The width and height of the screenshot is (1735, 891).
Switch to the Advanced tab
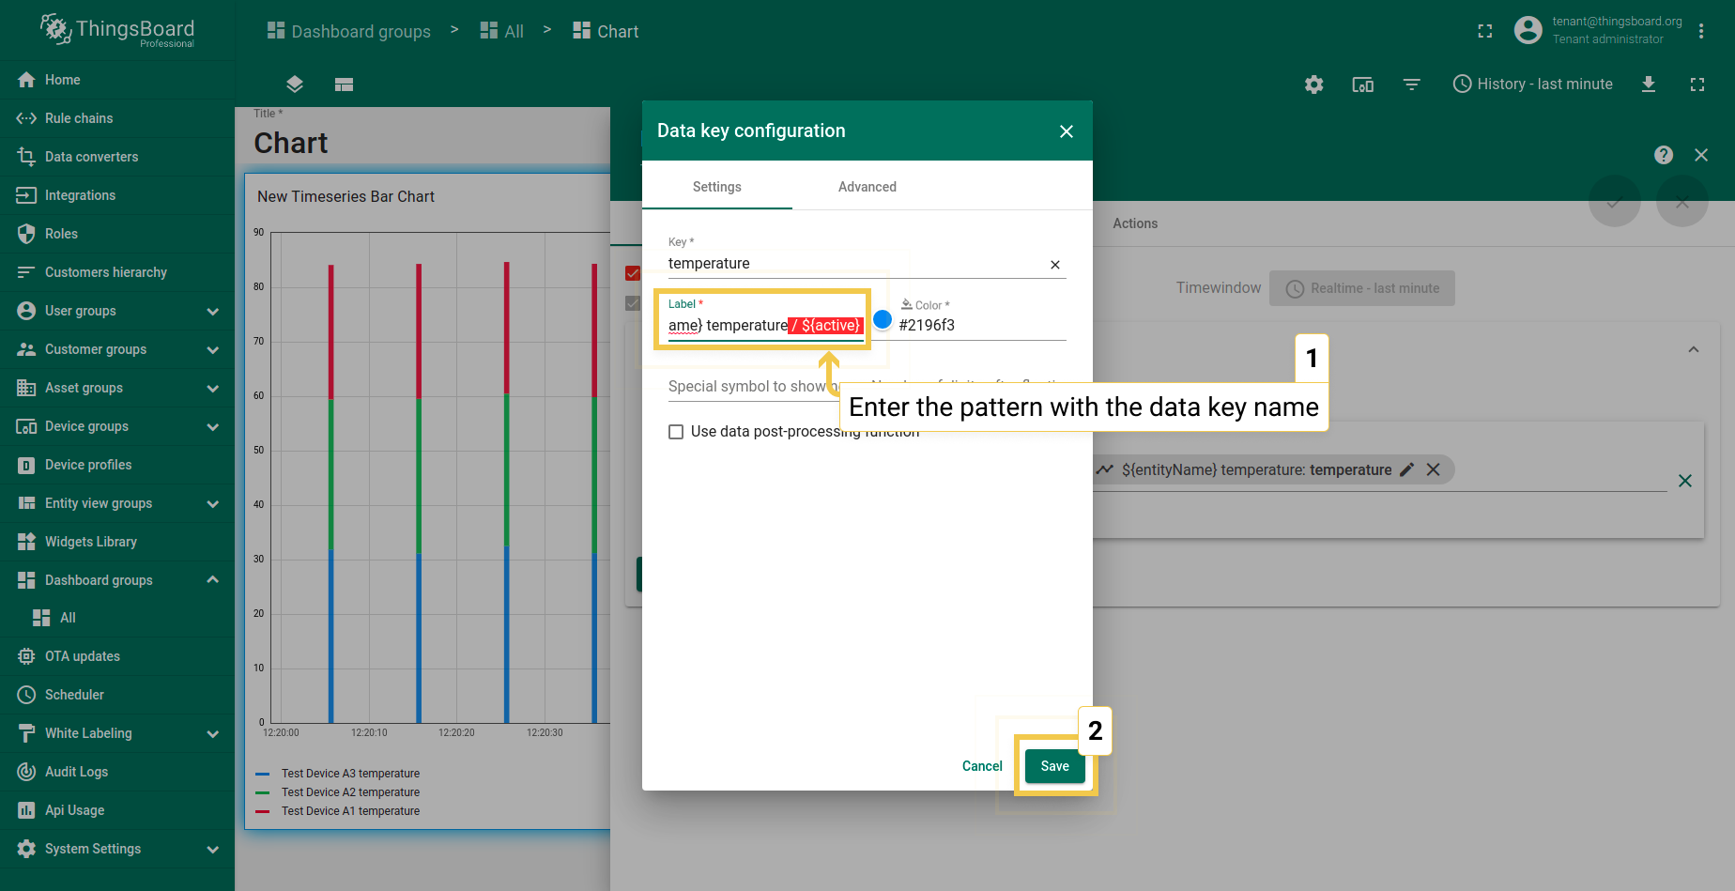867,187
